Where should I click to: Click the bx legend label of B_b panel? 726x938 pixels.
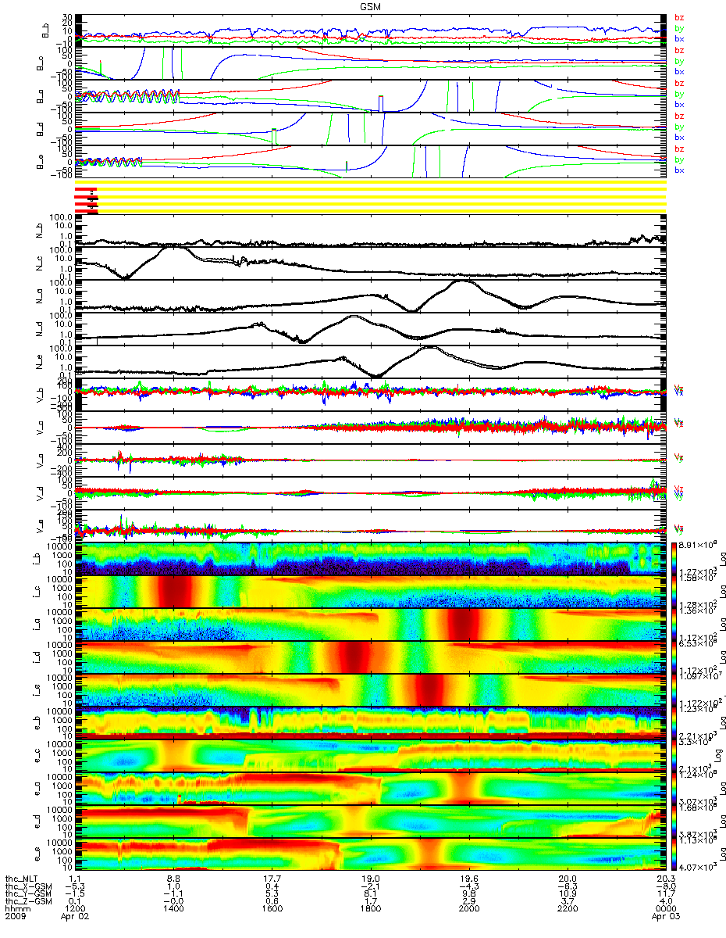pos(679,38)
